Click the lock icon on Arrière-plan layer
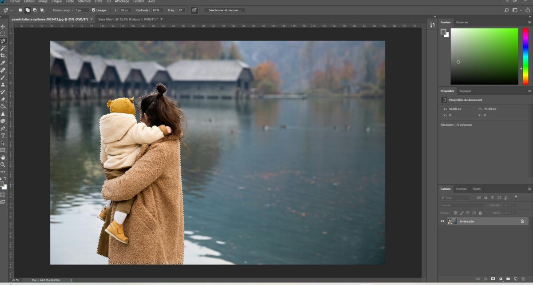The height and width of the screenshot is (285, 533). [x=522, y=221]
